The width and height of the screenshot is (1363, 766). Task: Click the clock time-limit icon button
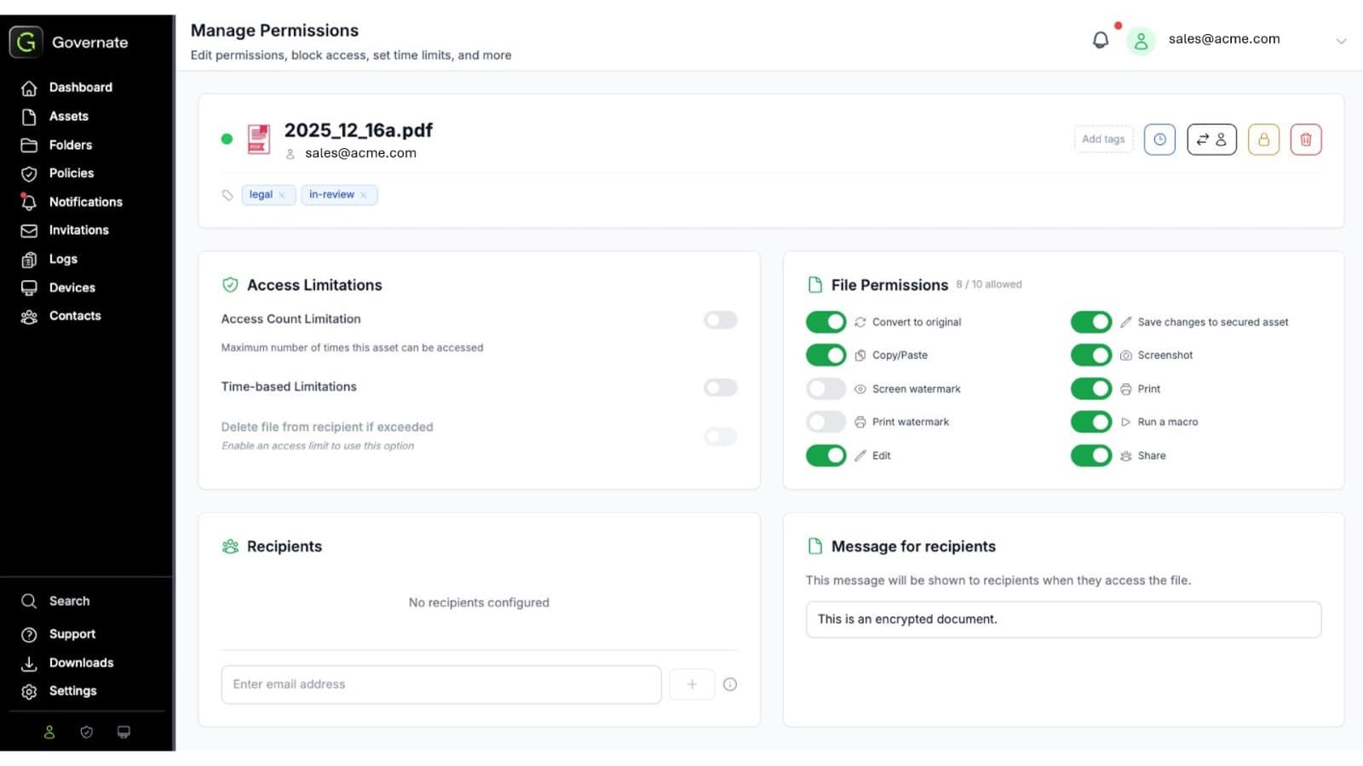1159,140
